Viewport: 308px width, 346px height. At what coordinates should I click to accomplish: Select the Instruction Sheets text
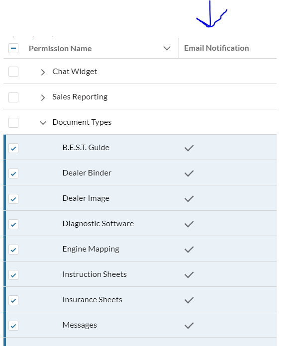95,274
